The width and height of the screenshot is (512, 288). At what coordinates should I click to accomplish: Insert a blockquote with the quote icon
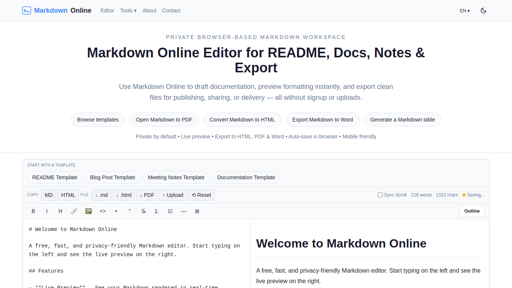[x=130, y=211]
